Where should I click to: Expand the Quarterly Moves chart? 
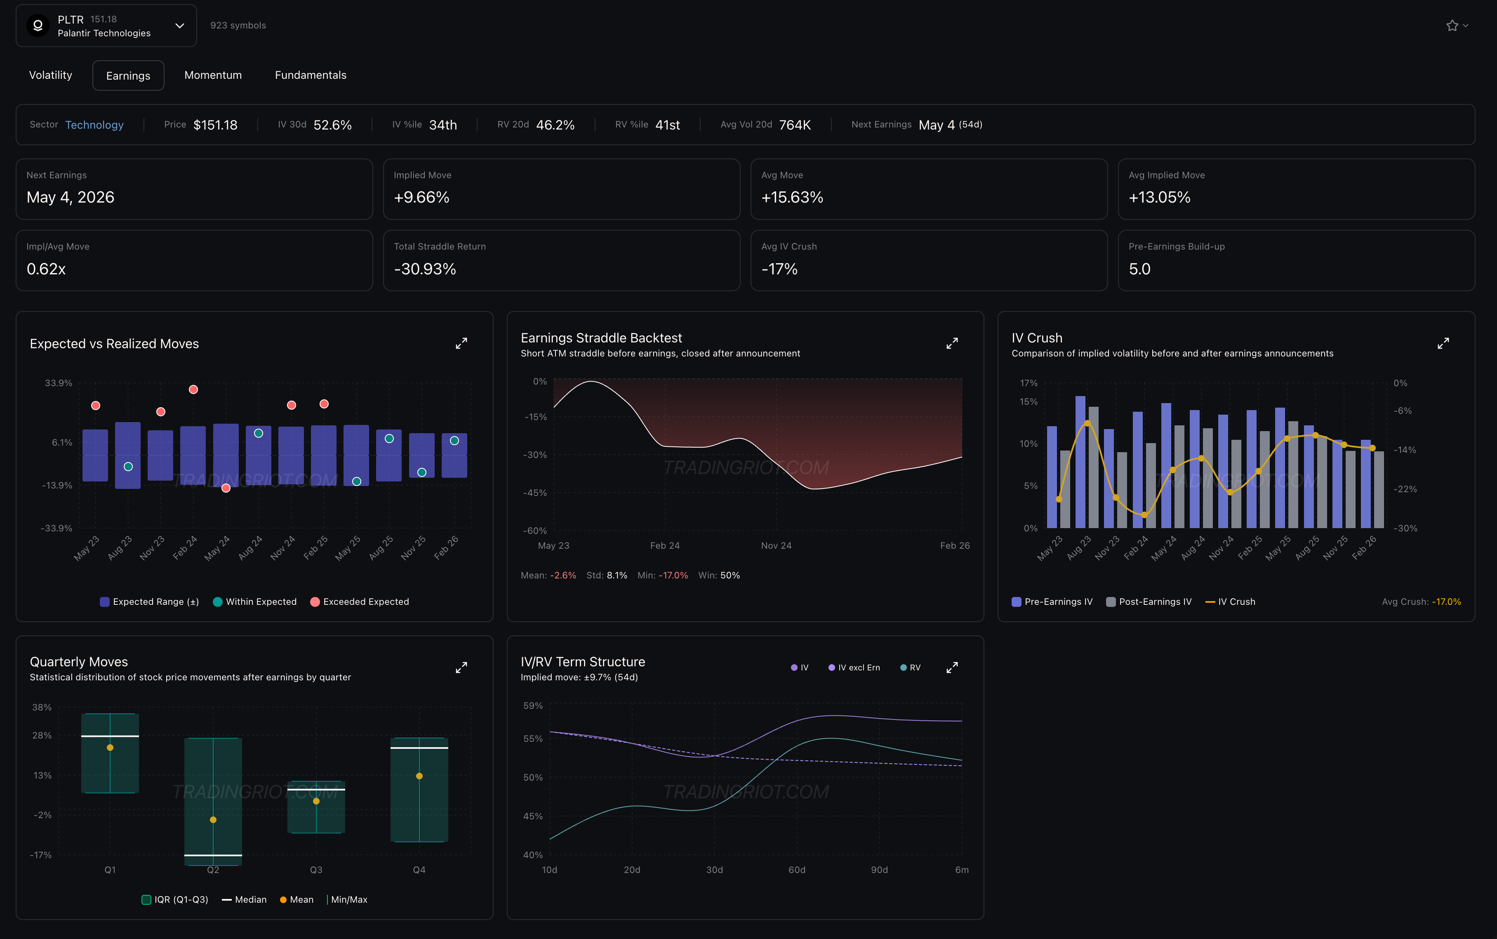pos(461,668)
